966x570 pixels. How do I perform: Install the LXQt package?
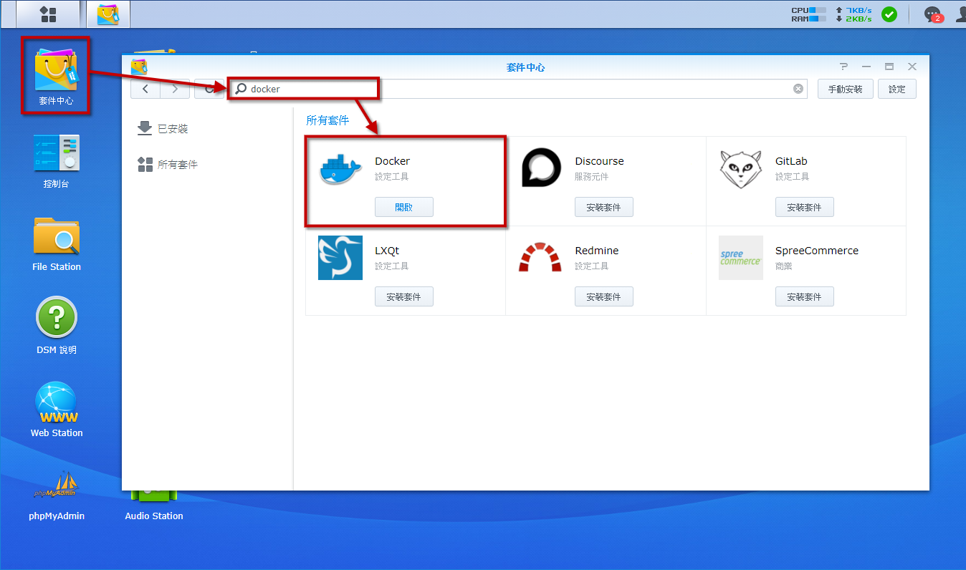tap(404, 296)
